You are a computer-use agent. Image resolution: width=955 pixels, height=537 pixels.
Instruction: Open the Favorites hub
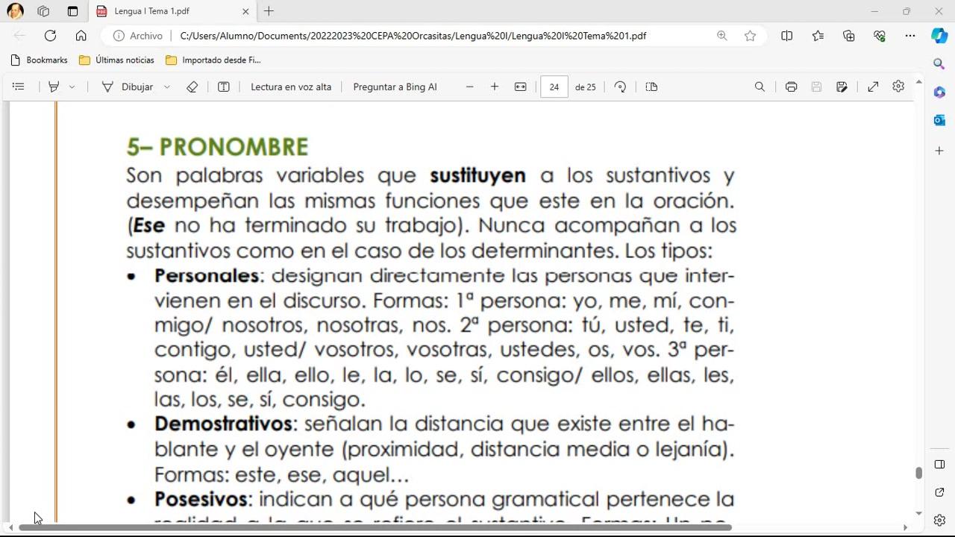tap(818, 36)
